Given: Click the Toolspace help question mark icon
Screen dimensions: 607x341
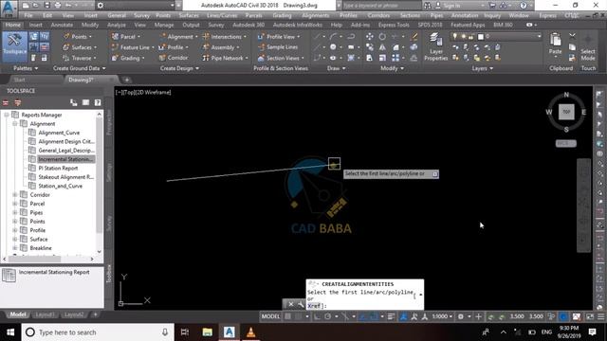Looking at the screenshot, I should (98, 102).
